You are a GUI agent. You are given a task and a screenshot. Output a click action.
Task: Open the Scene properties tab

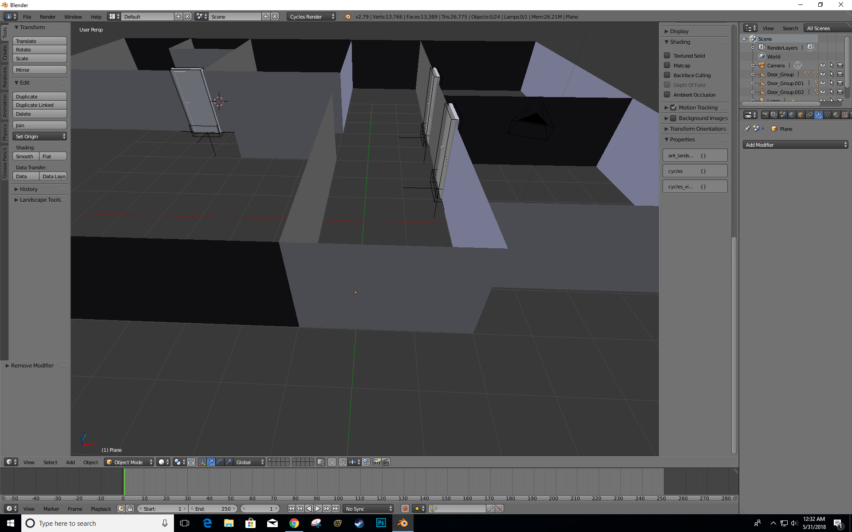(783, 115)
